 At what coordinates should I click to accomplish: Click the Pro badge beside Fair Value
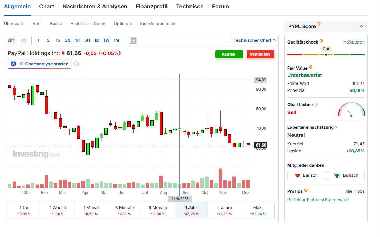tap(311, 67)
